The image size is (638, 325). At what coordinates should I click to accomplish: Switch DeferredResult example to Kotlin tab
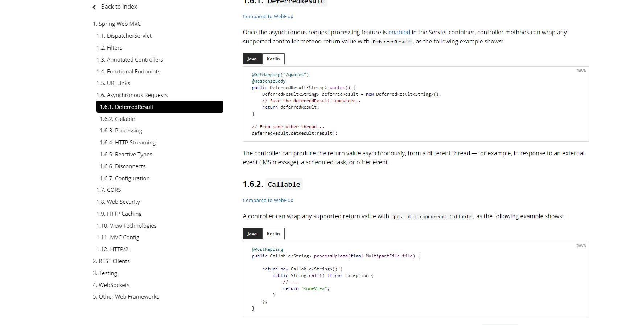coord(273,59)
